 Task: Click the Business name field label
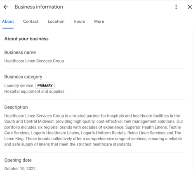(x=20, y=52)
